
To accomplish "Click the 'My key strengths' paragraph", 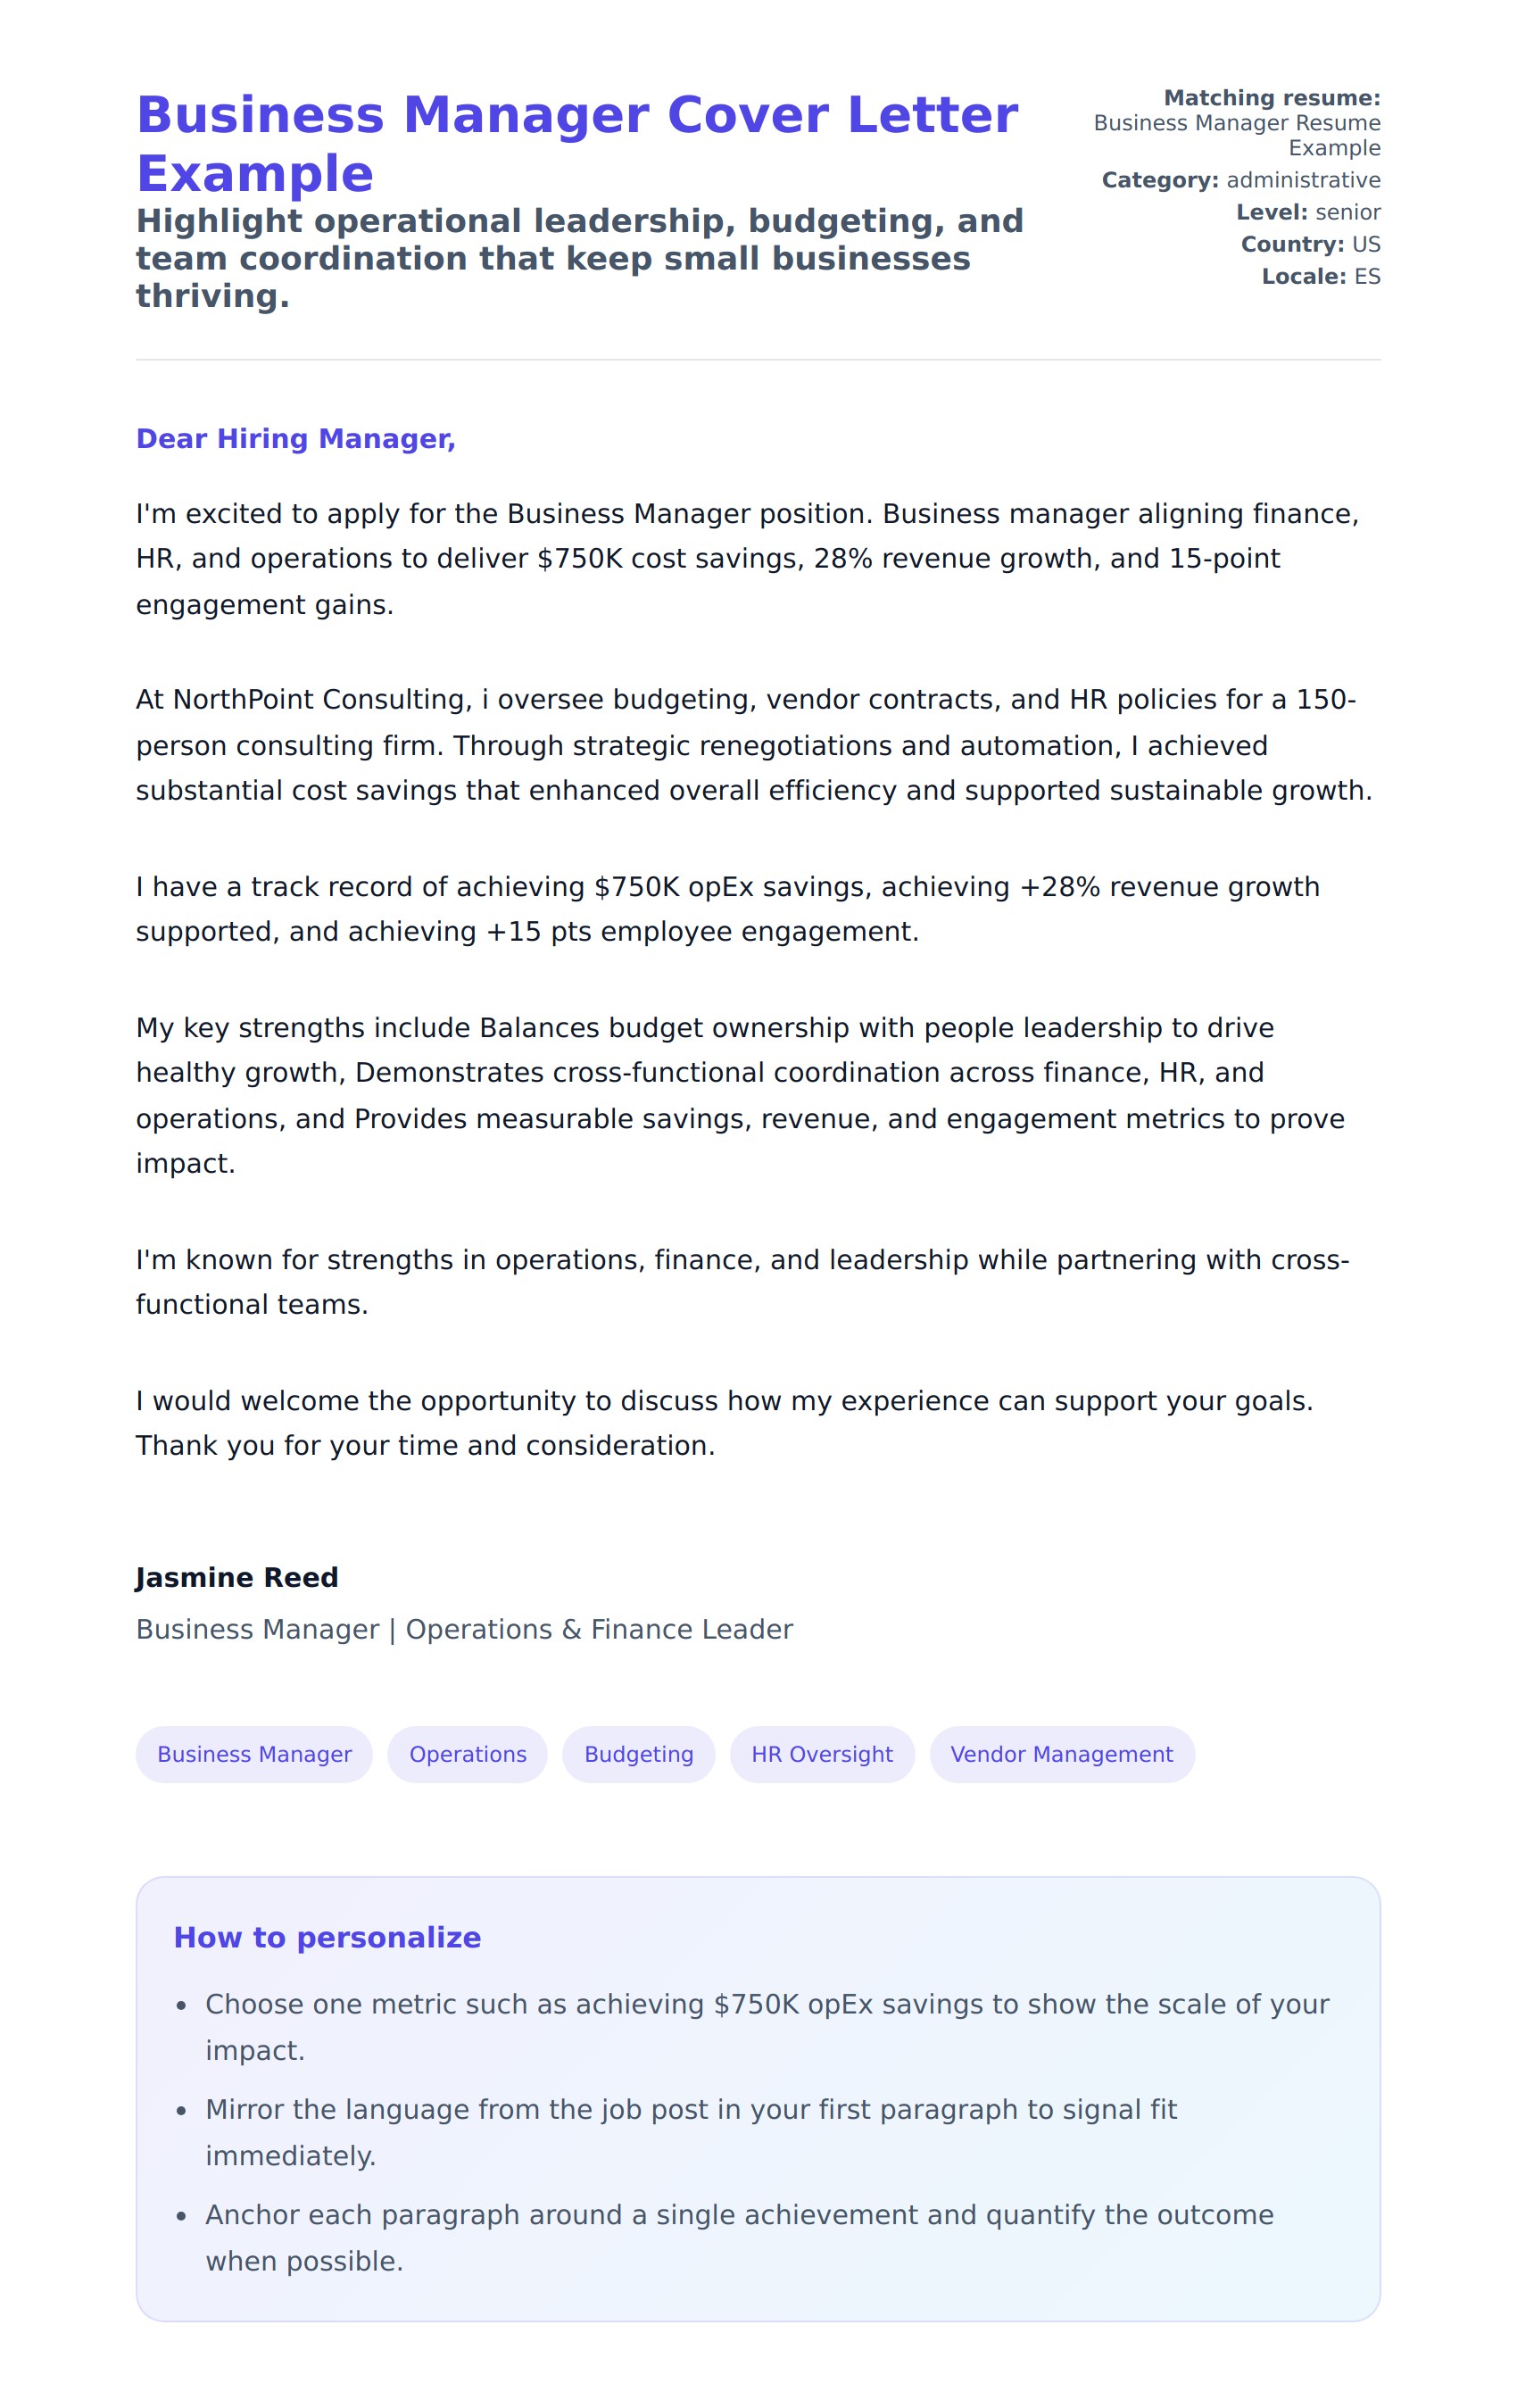I will tap(740, 1095).
